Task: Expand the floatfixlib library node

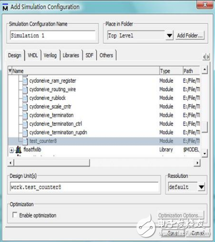Action: (x=12, y=150)
